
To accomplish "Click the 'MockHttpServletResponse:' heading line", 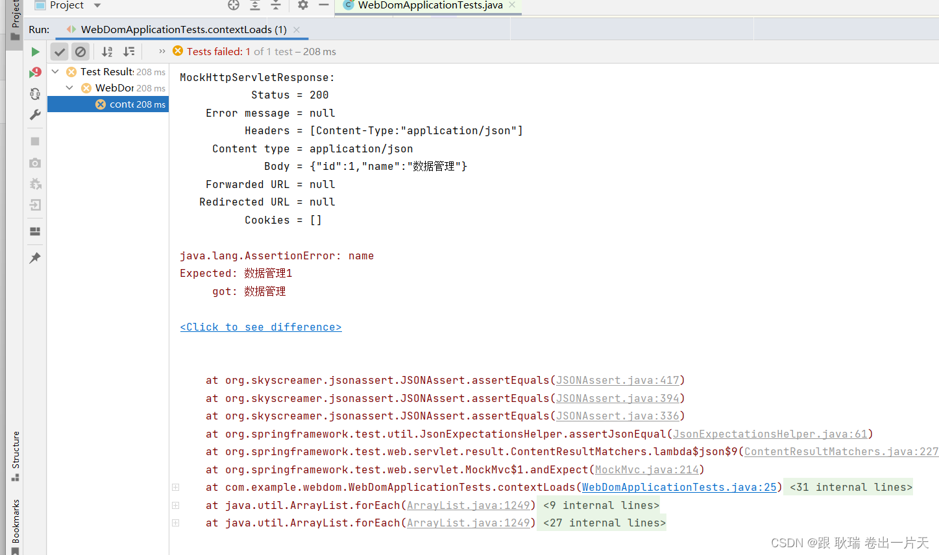I will [x=258, y=78].
